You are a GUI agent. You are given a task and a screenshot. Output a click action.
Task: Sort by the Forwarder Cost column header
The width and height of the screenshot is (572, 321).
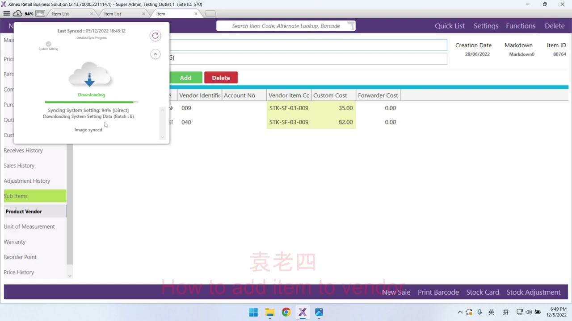click(x=378, y=95)
